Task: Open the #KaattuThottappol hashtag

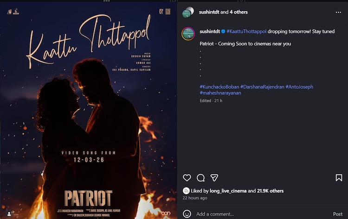Action: pos(246,31)
